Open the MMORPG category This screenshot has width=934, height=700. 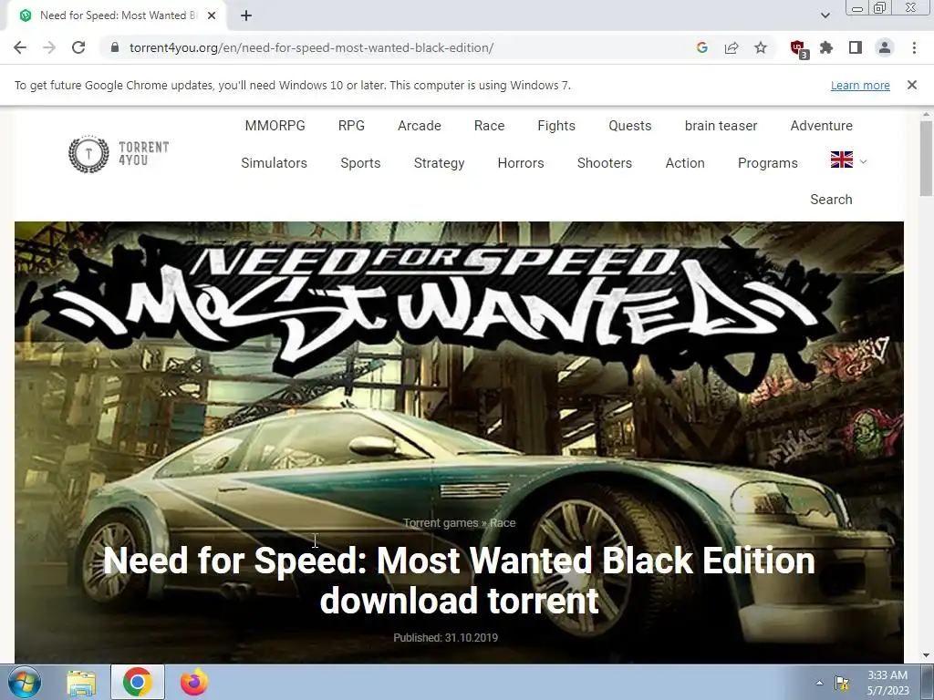pos(275,126)
